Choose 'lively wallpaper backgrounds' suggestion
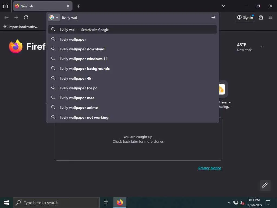277x208 pixels. click(x=133, y=69)
